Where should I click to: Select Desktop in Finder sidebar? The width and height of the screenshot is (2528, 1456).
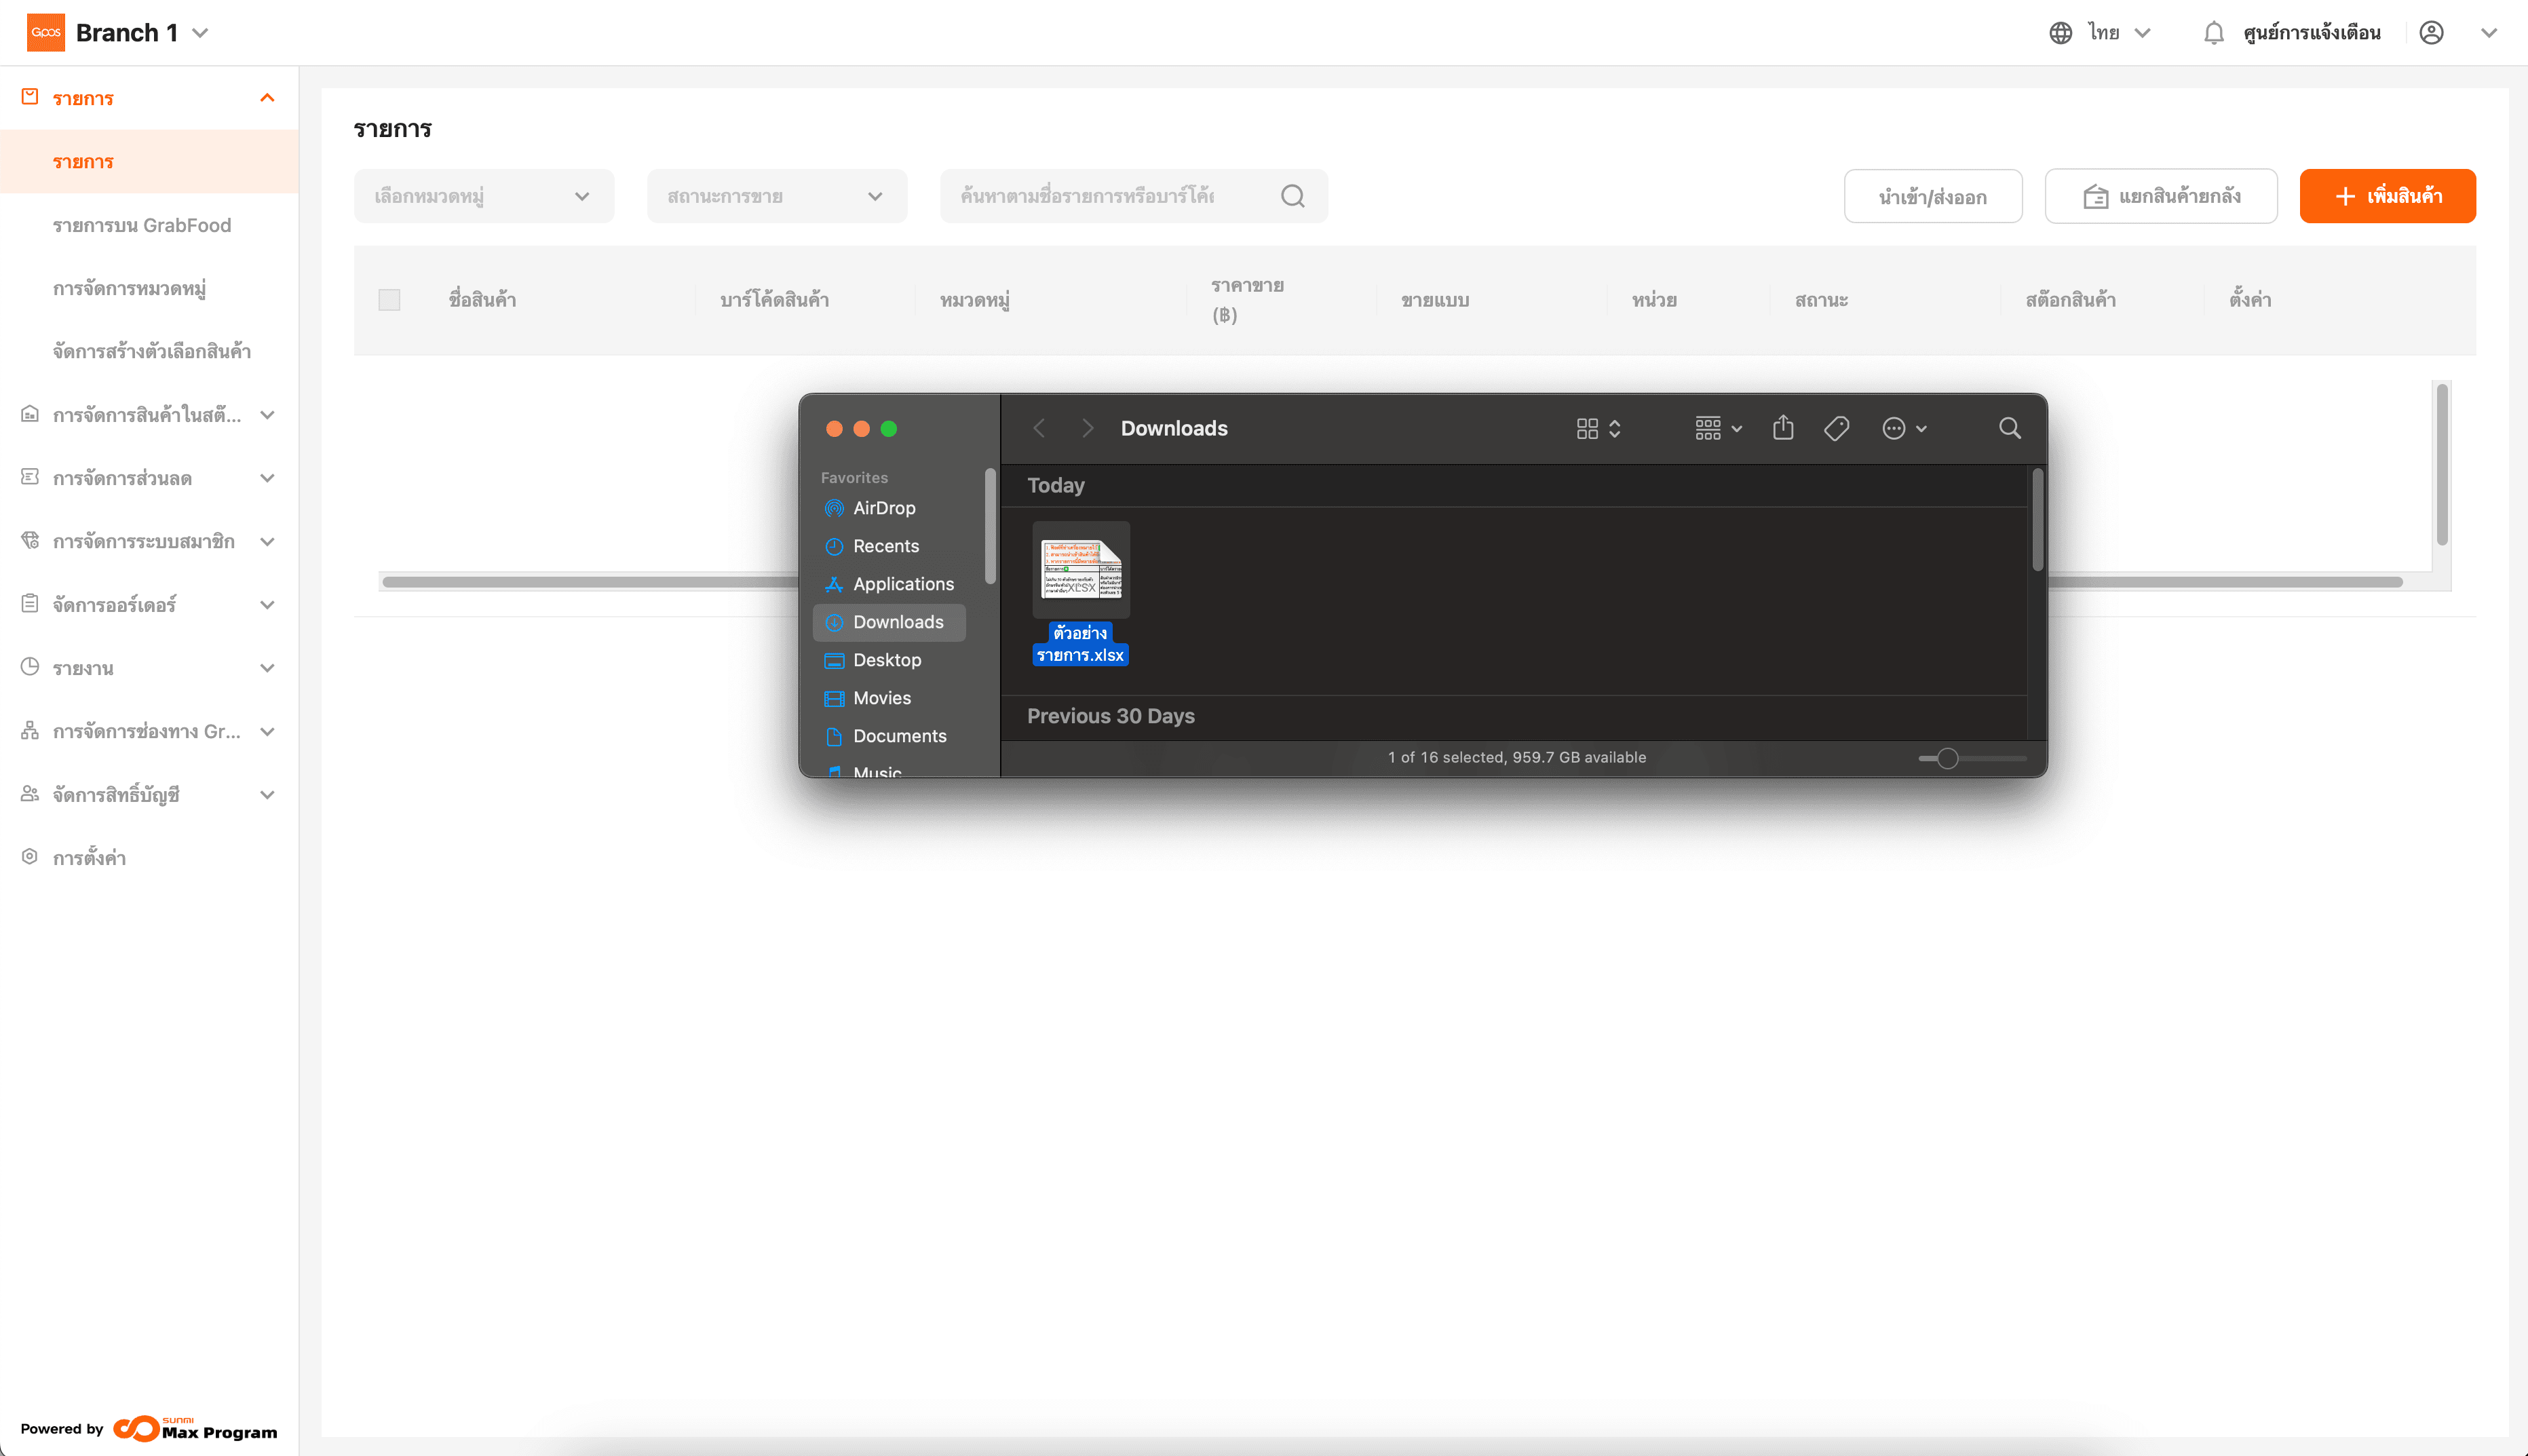886,660
